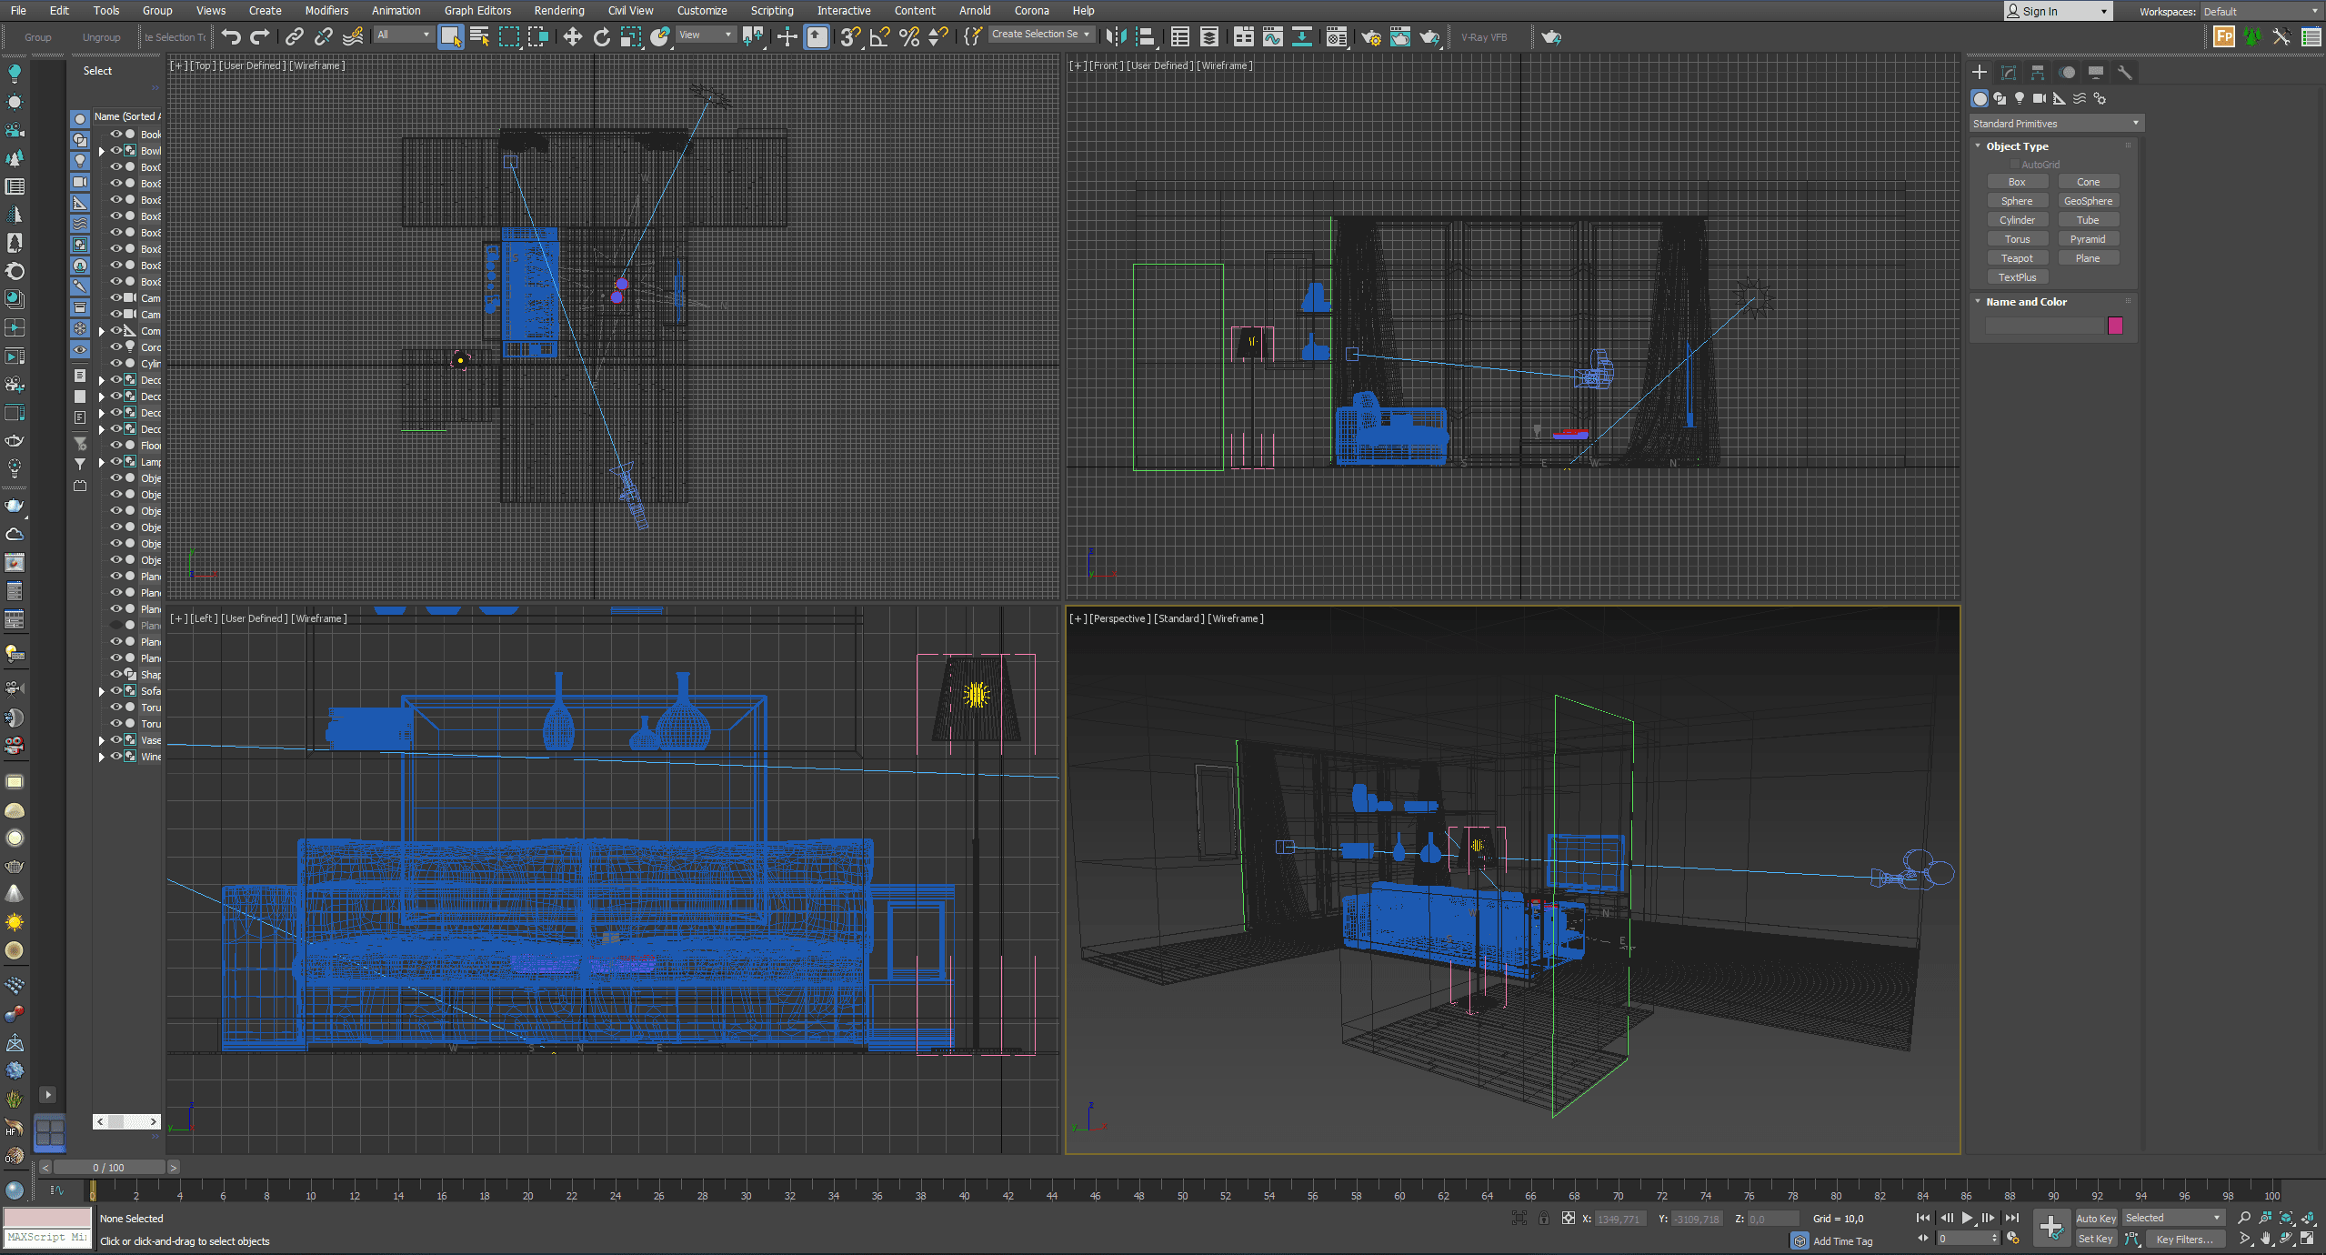Open the Layer Explorer

click(x=1209, y=36)
